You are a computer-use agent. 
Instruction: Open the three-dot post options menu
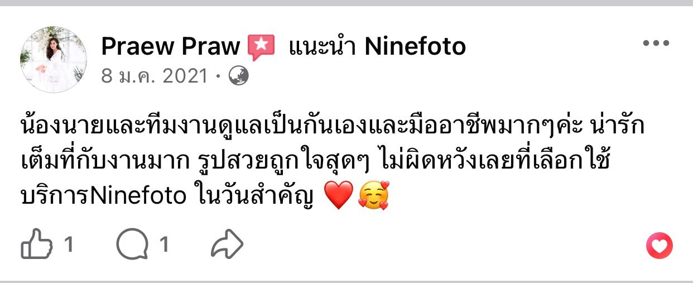(x=656, y=44)
